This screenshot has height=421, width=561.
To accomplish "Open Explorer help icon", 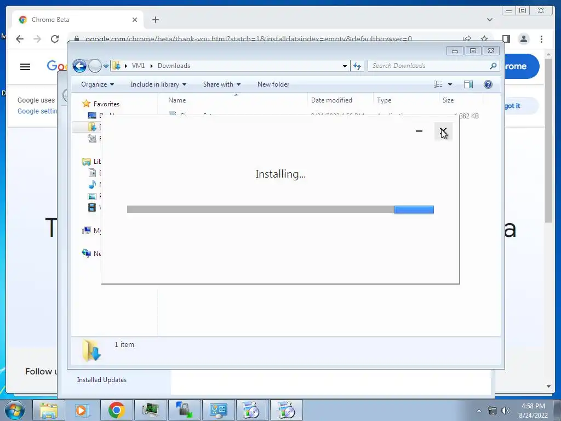I will [x=488, y=84].
